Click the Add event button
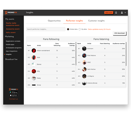Viewport: 131px width, 116px height. 109,13
